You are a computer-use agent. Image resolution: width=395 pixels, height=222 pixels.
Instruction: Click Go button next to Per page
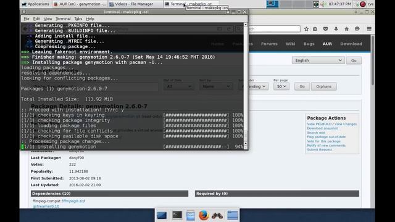coord(302,86)
